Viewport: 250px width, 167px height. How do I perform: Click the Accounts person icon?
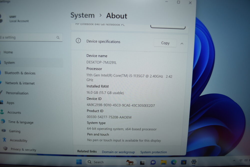[2, 112]
